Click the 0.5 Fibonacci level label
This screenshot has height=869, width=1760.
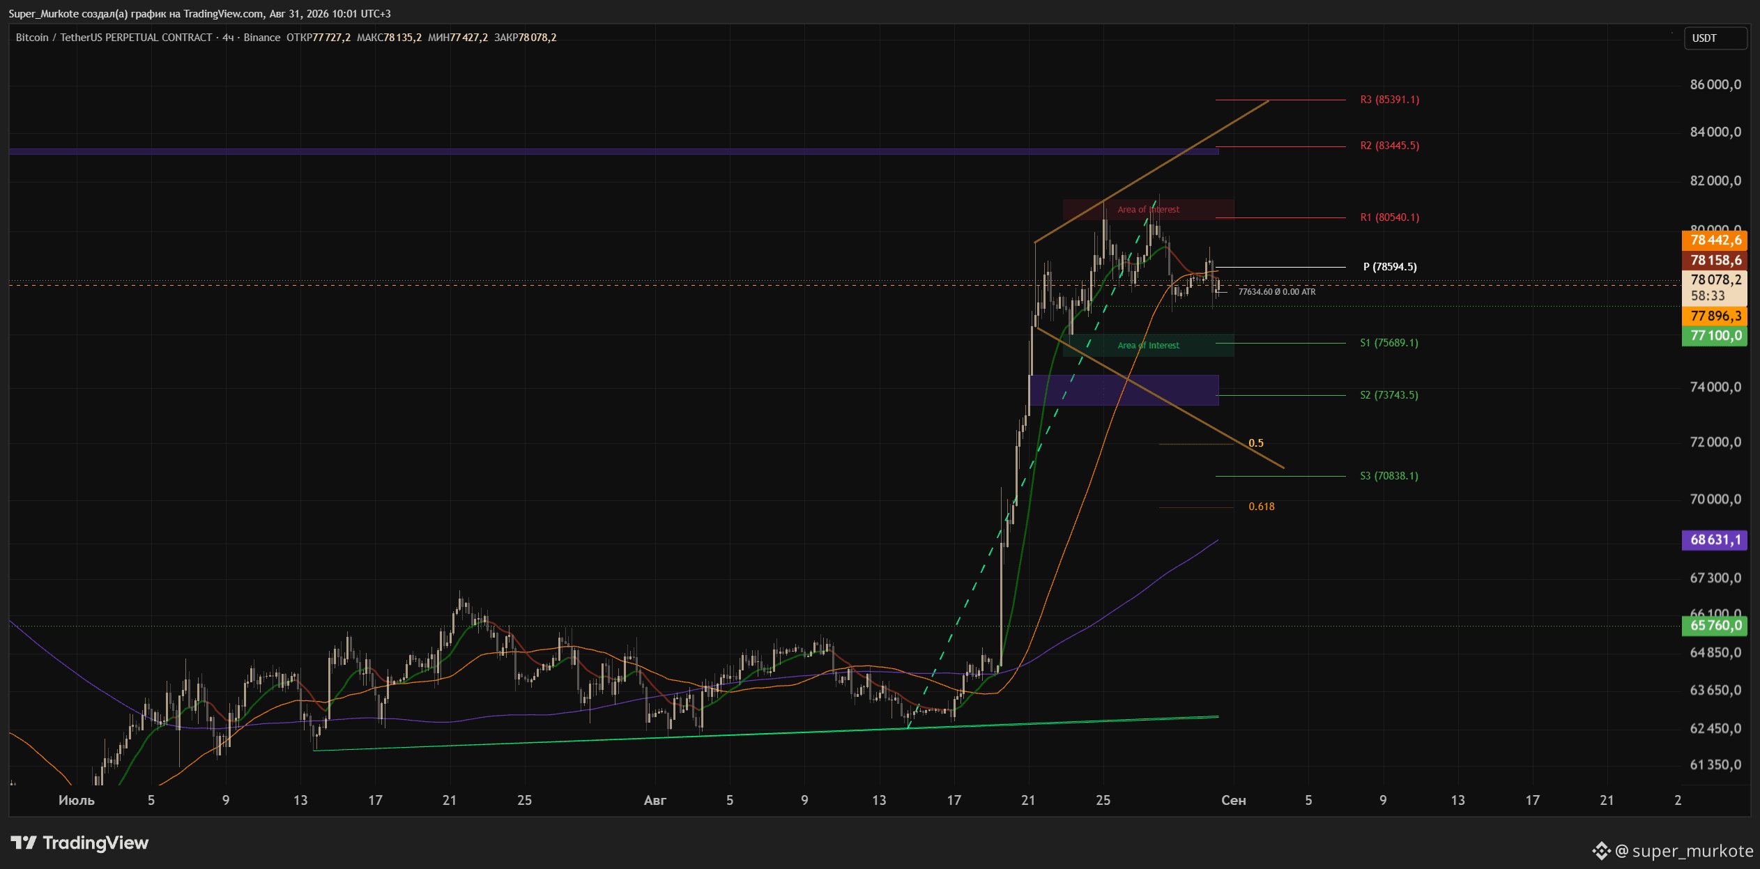click(x=1255, y=443)
